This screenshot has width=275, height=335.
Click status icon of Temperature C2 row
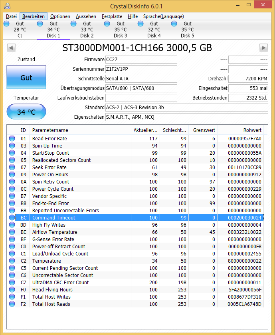(x=12, y=261)
